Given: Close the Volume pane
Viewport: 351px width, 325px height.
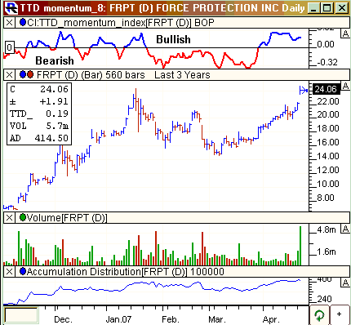Looking at the screenshot, I should click(x=10, y=218).
